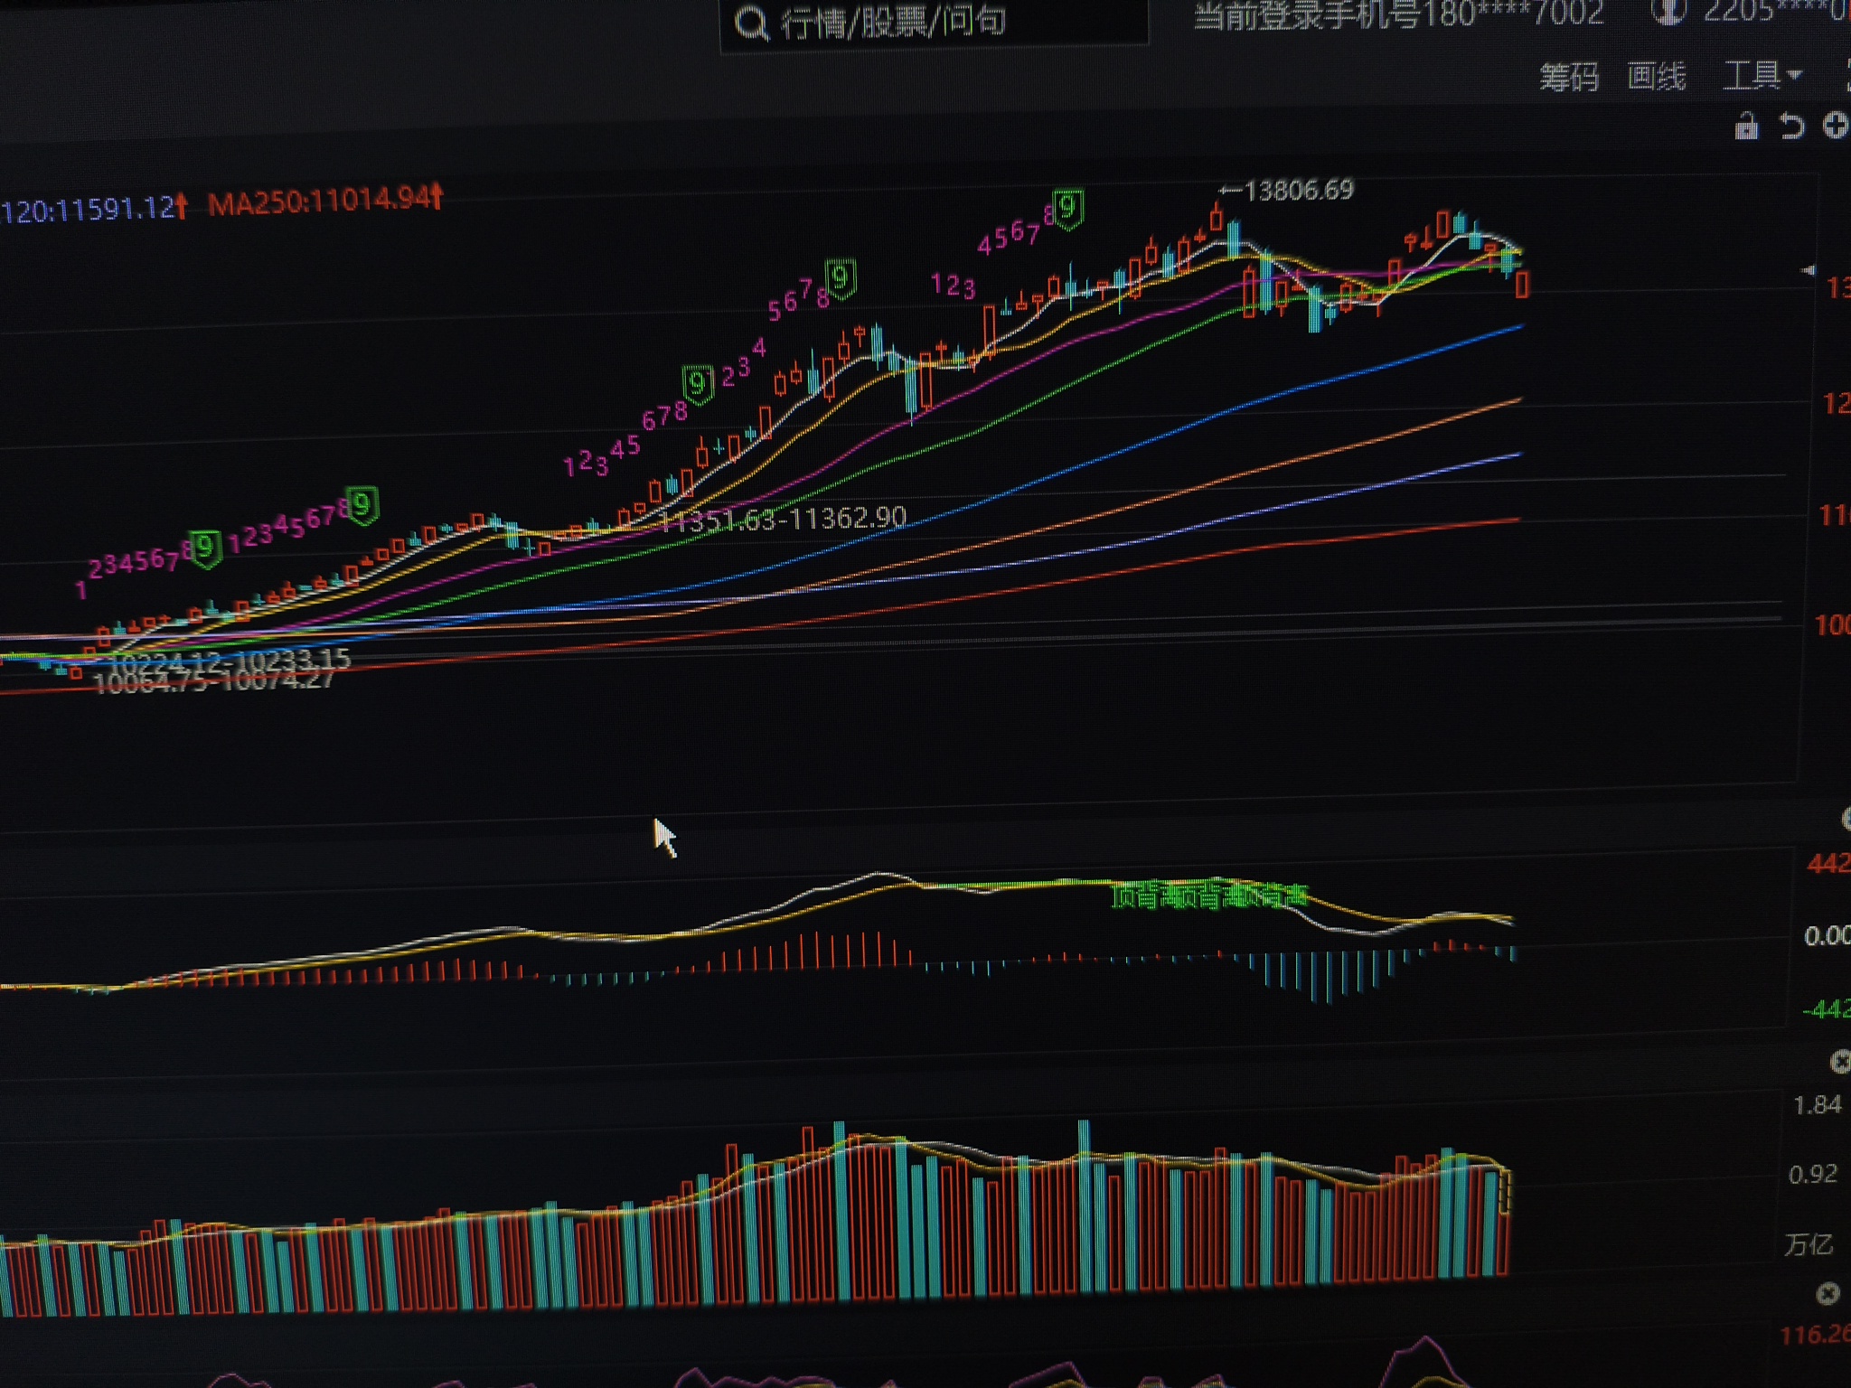Click the circled plus zoom icon
This screenshot has height=1388, width=1851.
click(x=1835, y=126)
